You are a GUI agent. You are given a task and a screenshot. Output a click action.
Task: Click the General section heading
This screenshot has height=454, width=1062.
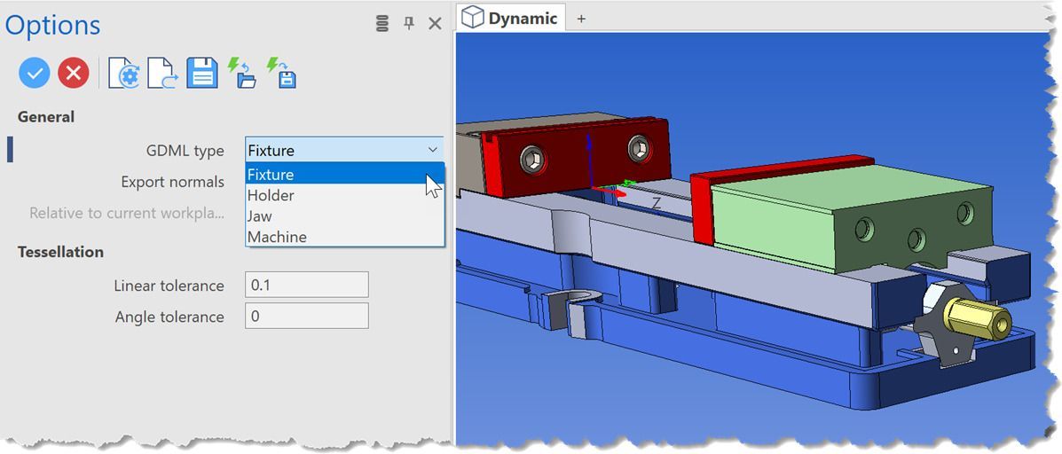[46, 117]
